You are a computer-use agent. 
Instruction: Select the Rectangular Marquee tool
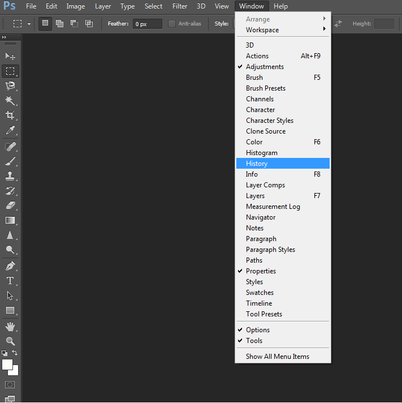(x=10, y=71)
